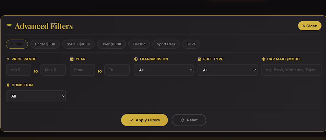Image resolution: width=326 pixels, height=140 pixels.
Task: Toggle the Electric quick filter
Action: pyautogui.click(x=139, y=44)
